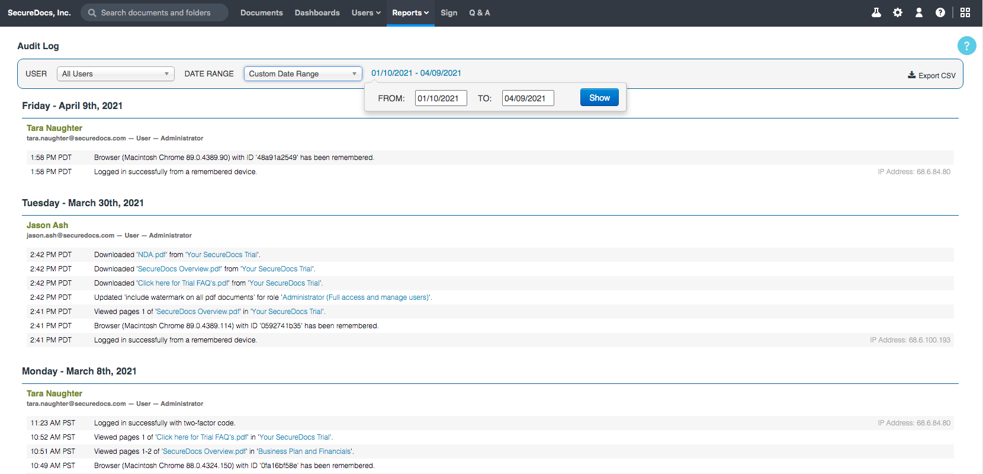The width and height of the screenshot is (983, 474).
Task: Click the 'Audit Log' page title
Action: pyautogui.click(x=38, y=46)
